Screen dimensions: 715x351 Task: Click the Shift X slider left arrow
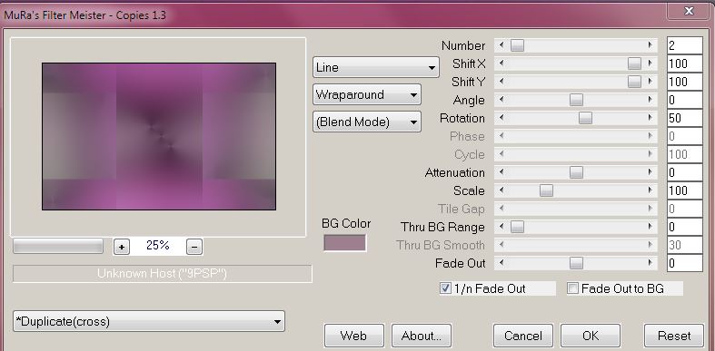(x=501, y=63)
